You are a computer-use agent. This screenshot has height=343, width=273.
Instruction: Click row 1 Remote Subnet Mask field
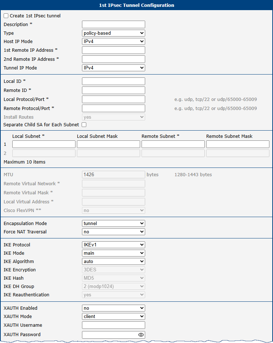tap(238, 144)
